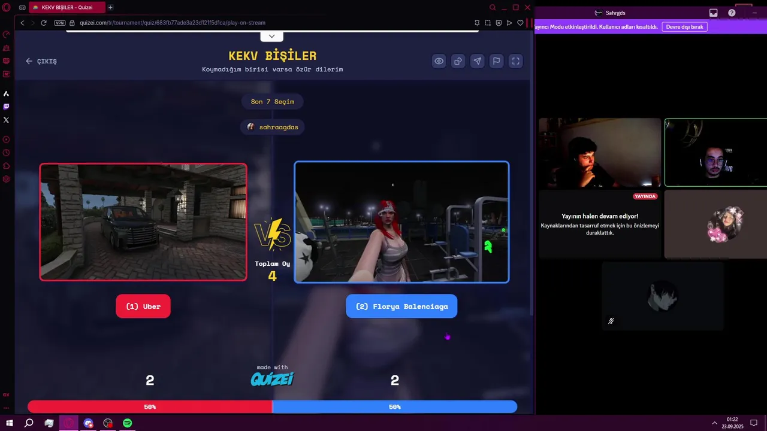The height and width of the screenshot is (431, 767).
Task: Select the Uber car image
Action: pyautogui.click(x=143, y=222)
